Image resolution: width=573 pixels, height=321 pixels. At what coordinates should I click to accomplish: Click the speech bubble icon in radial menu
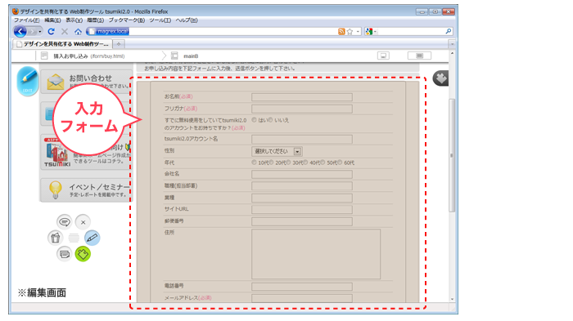(x=65, y=222)
